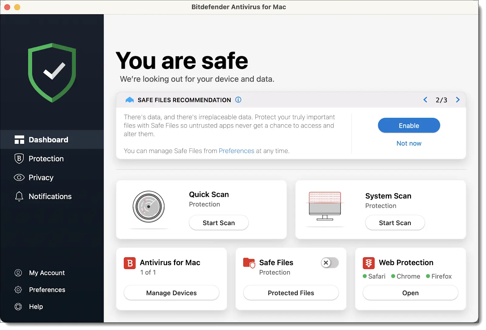486x330 pixels.
Task: Click Open under Web Protection
Action: [410, 293]
